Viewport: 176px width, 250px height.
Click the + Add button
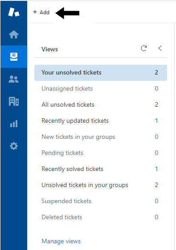(41, 12)
